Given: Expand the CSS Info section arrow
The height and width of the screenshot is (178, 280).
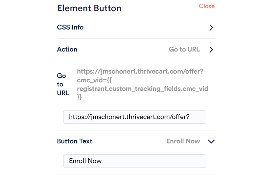Looking at the screenshot, I should tap(211, 28).
